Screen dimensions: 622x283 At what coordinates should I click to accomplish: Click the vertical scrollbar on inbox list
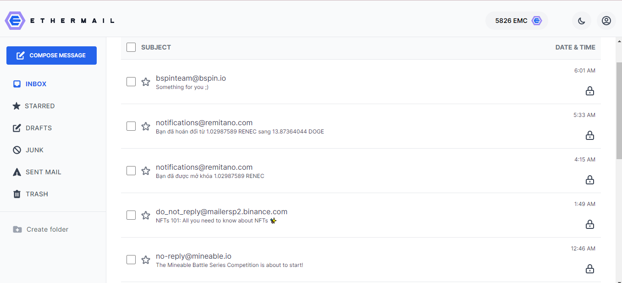tap(619, 111)
